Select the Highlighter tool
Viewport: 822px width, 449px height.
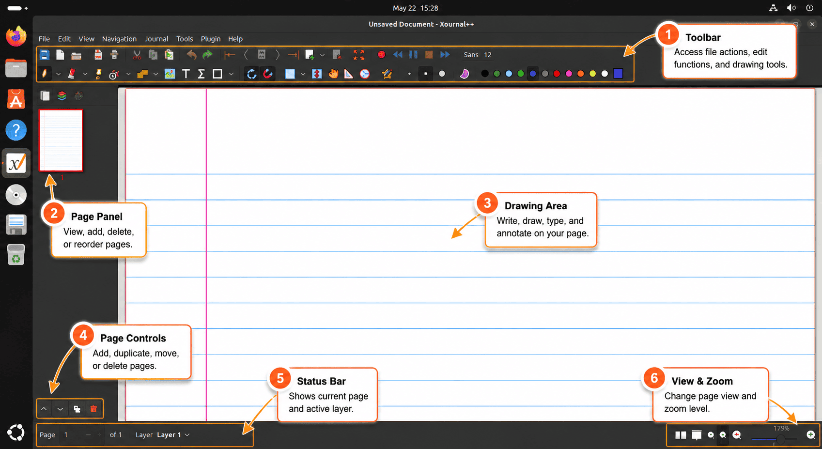[98, 74]
